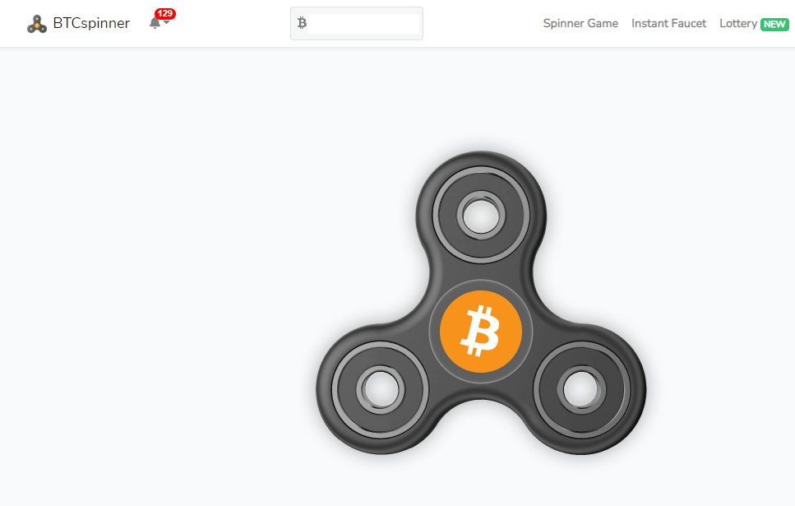The image size is (795, 506).
Task: Open the bell notifications icon
Action: 155,23
